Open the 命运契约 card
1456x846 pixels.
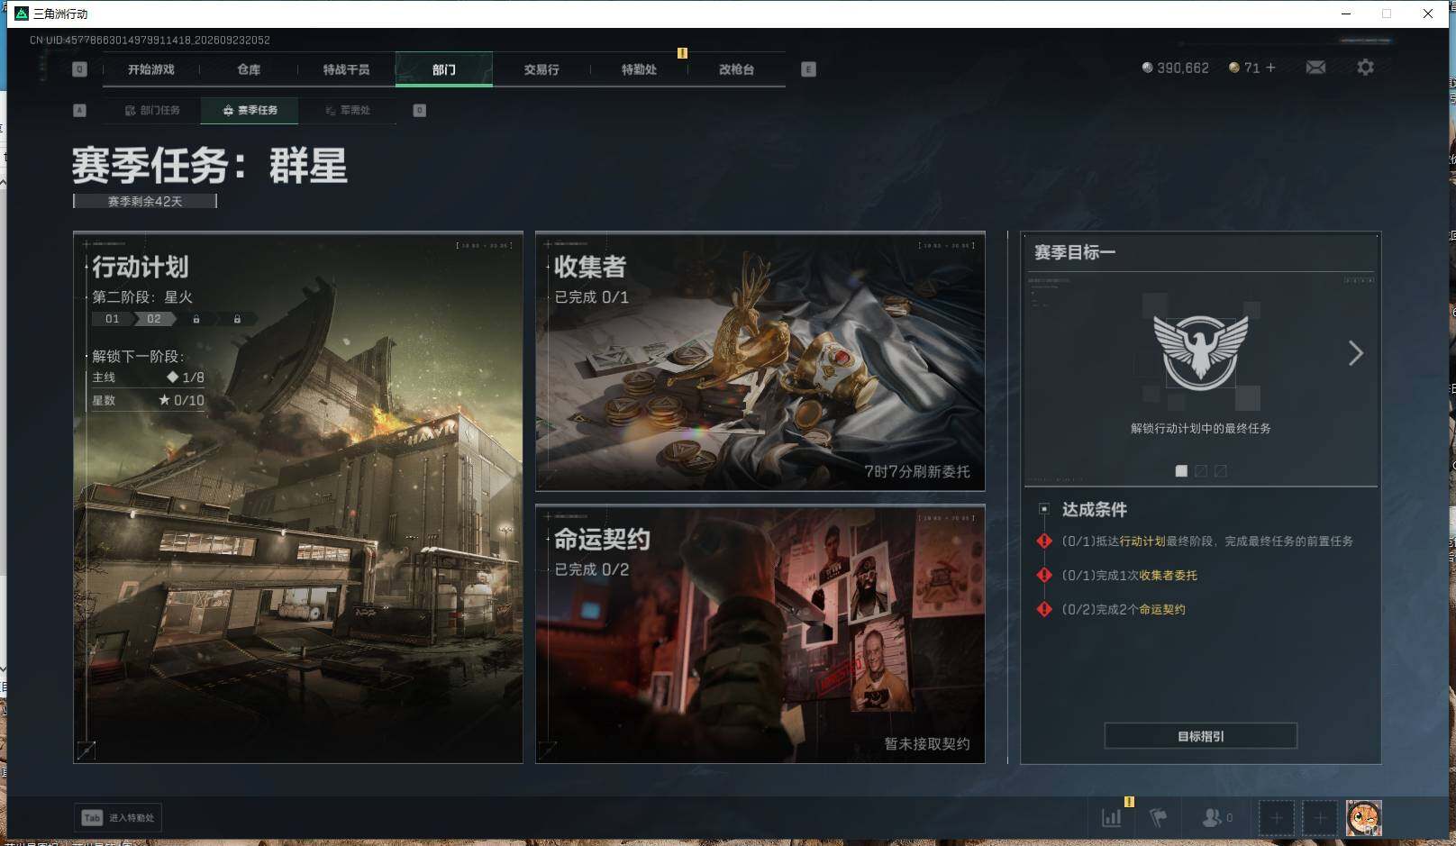pos(760,634)
